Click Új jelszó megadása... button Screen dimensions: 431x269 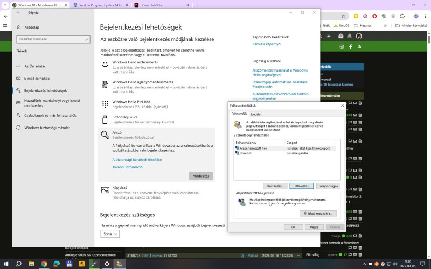point(318,213)
